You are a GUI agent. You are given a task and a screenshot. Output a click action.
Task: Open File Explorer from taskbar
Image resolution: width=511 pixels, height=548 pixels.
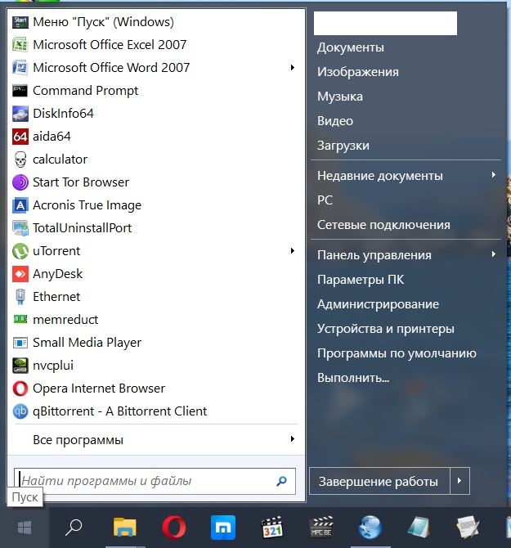click(x=125, y=528)
